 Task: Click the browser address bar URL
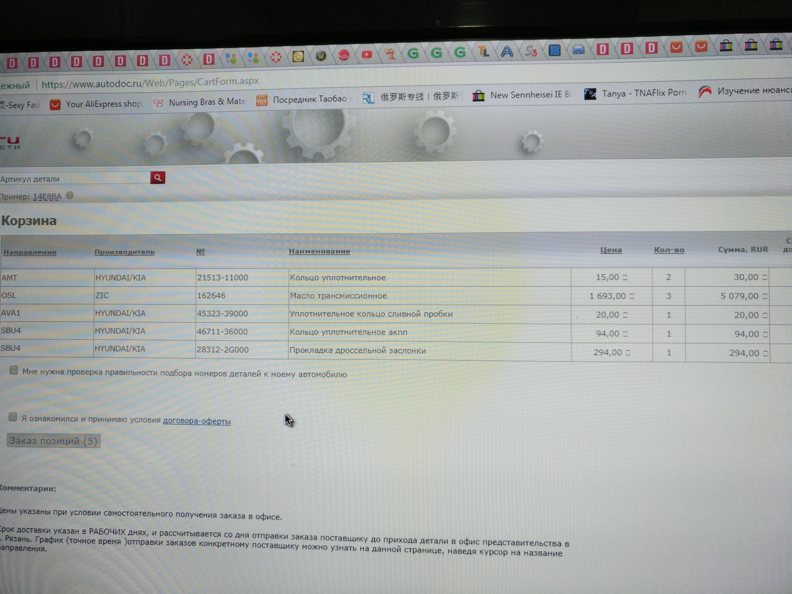[150, 83]
